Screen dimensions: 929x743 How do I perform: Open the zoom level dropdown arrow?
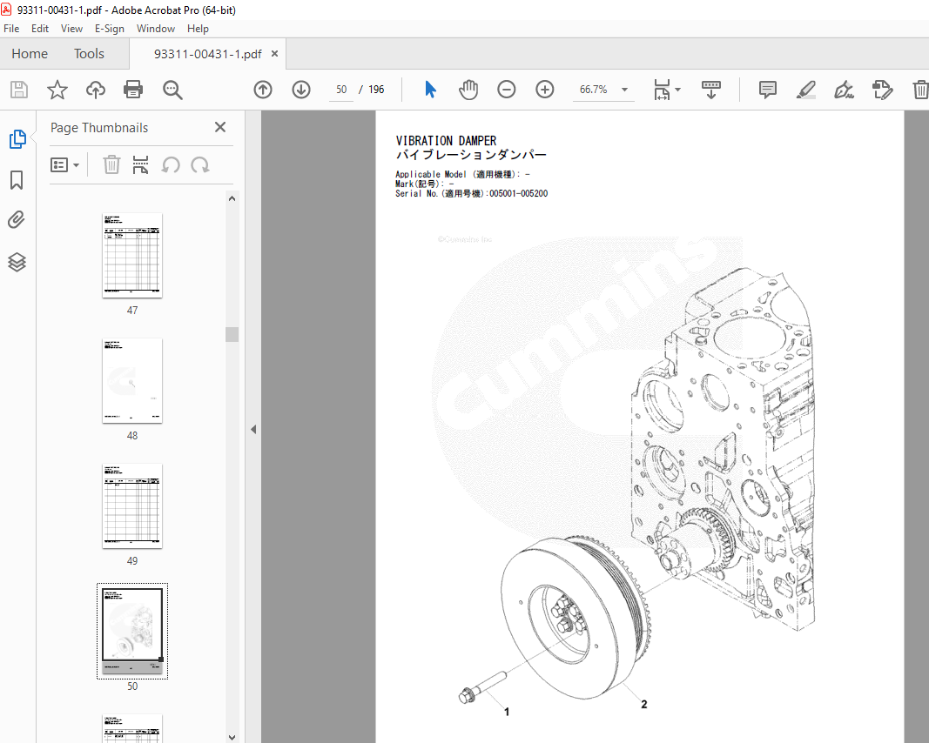click(x=624, y=90)
